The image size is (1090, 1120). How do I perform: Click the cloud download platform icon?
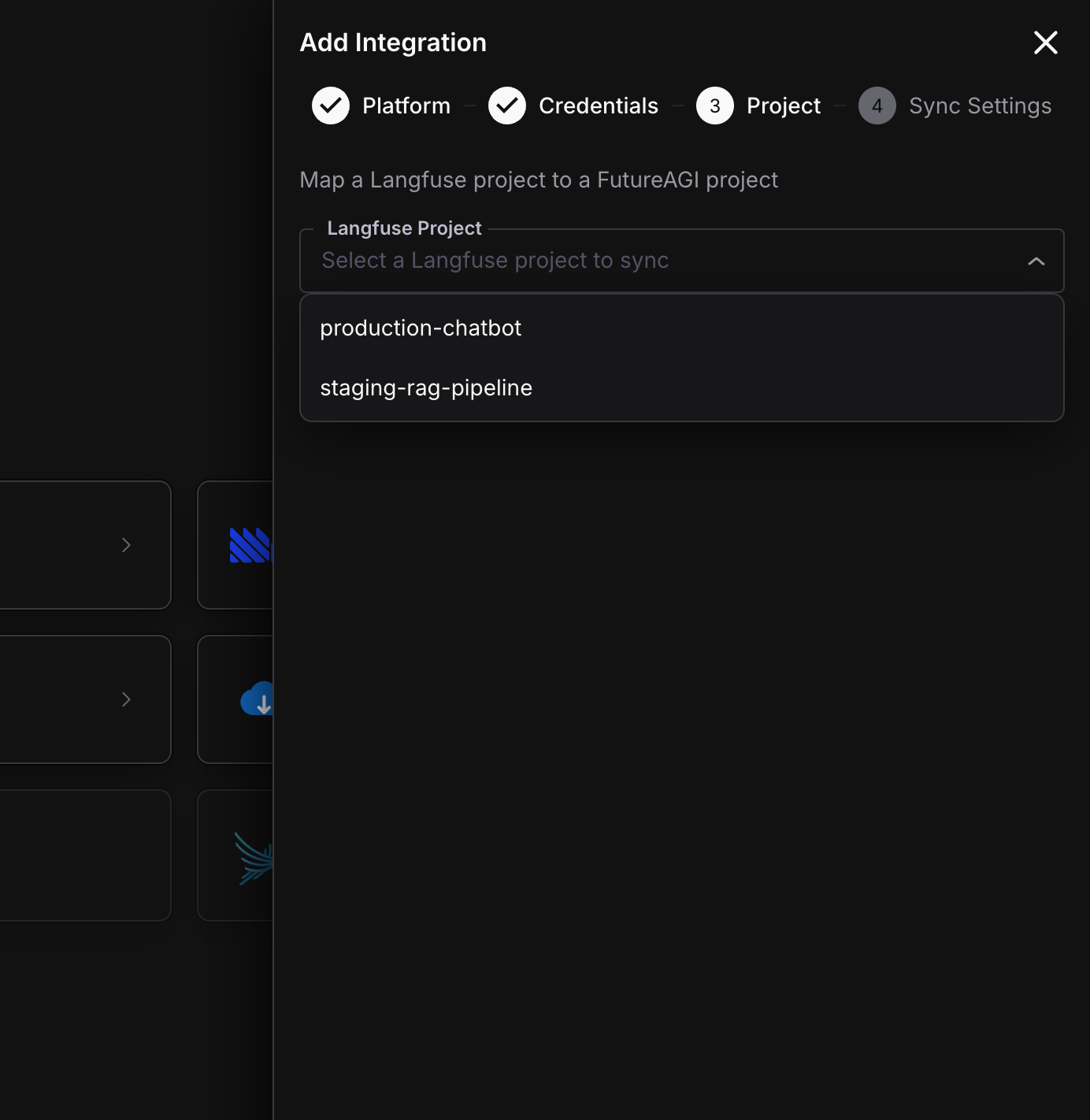(x=260, y=699)
